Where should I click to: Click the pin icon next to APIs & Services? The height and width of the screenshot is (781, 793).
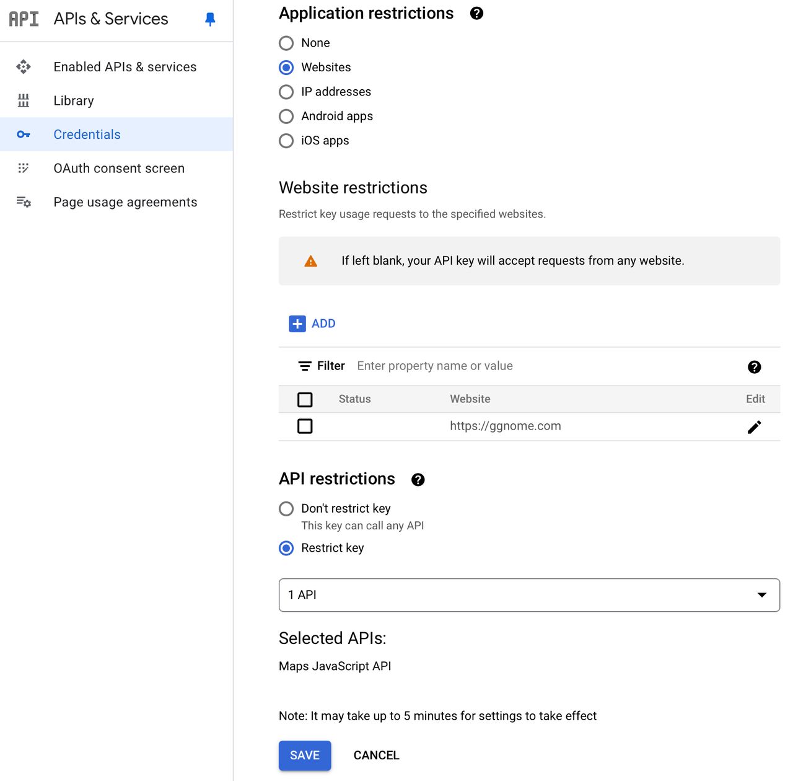click(210, 19)
